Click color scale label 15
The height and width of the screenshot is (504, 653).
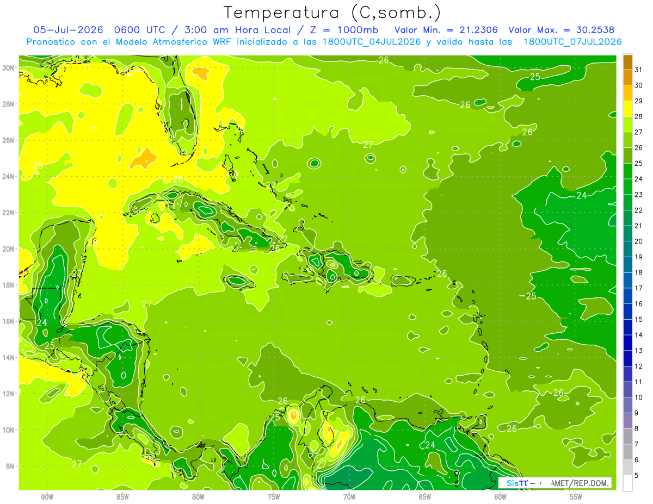(x=639, y=320)
